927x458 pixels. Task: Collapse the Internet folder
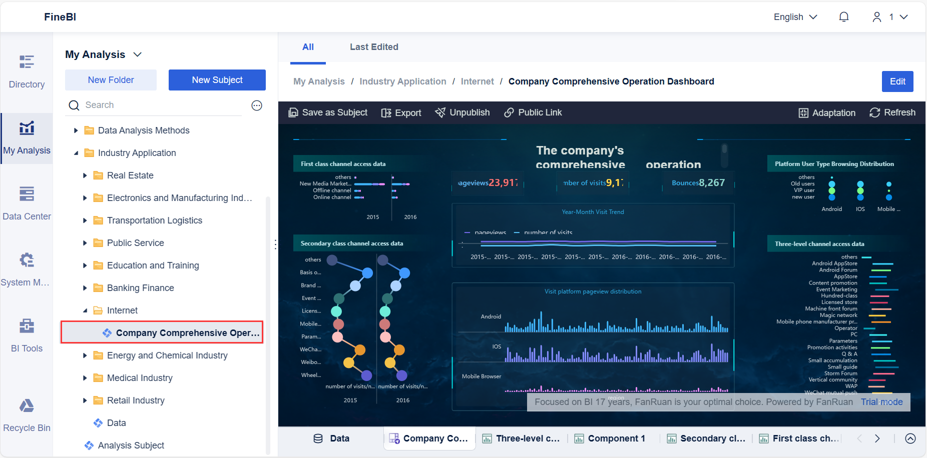85,310
